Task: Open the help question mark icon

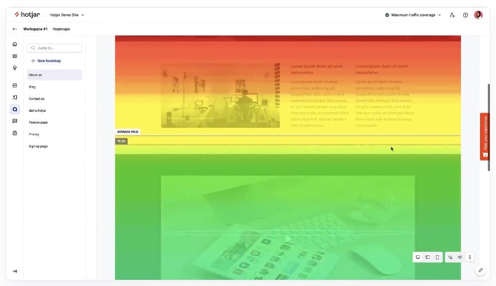Action: (x=465, y=15)
